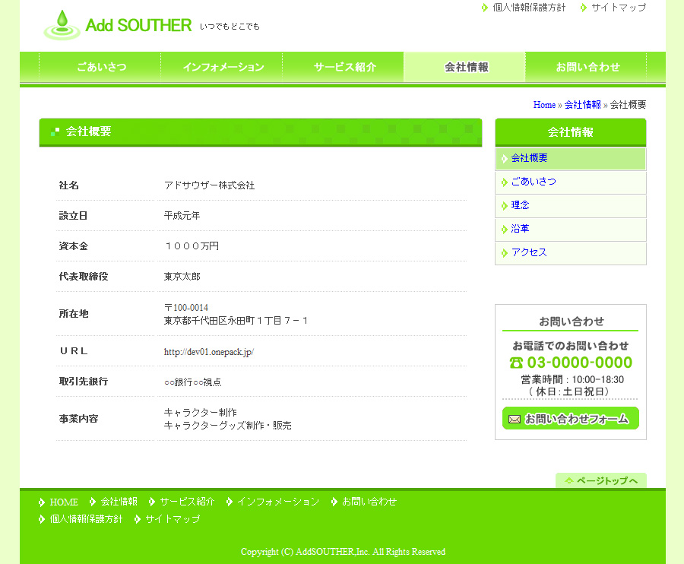Switch to the インフォメーション navigation tab
Screen dimensions: 684x564
coord(223,67)
